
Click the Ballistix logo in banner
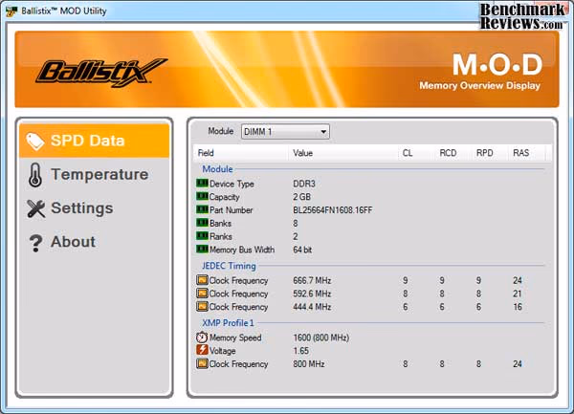(x=101, y=73)
